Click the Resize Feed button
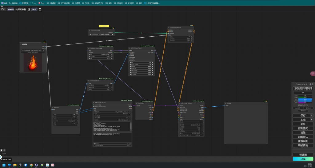 click(x=6, y=160)
